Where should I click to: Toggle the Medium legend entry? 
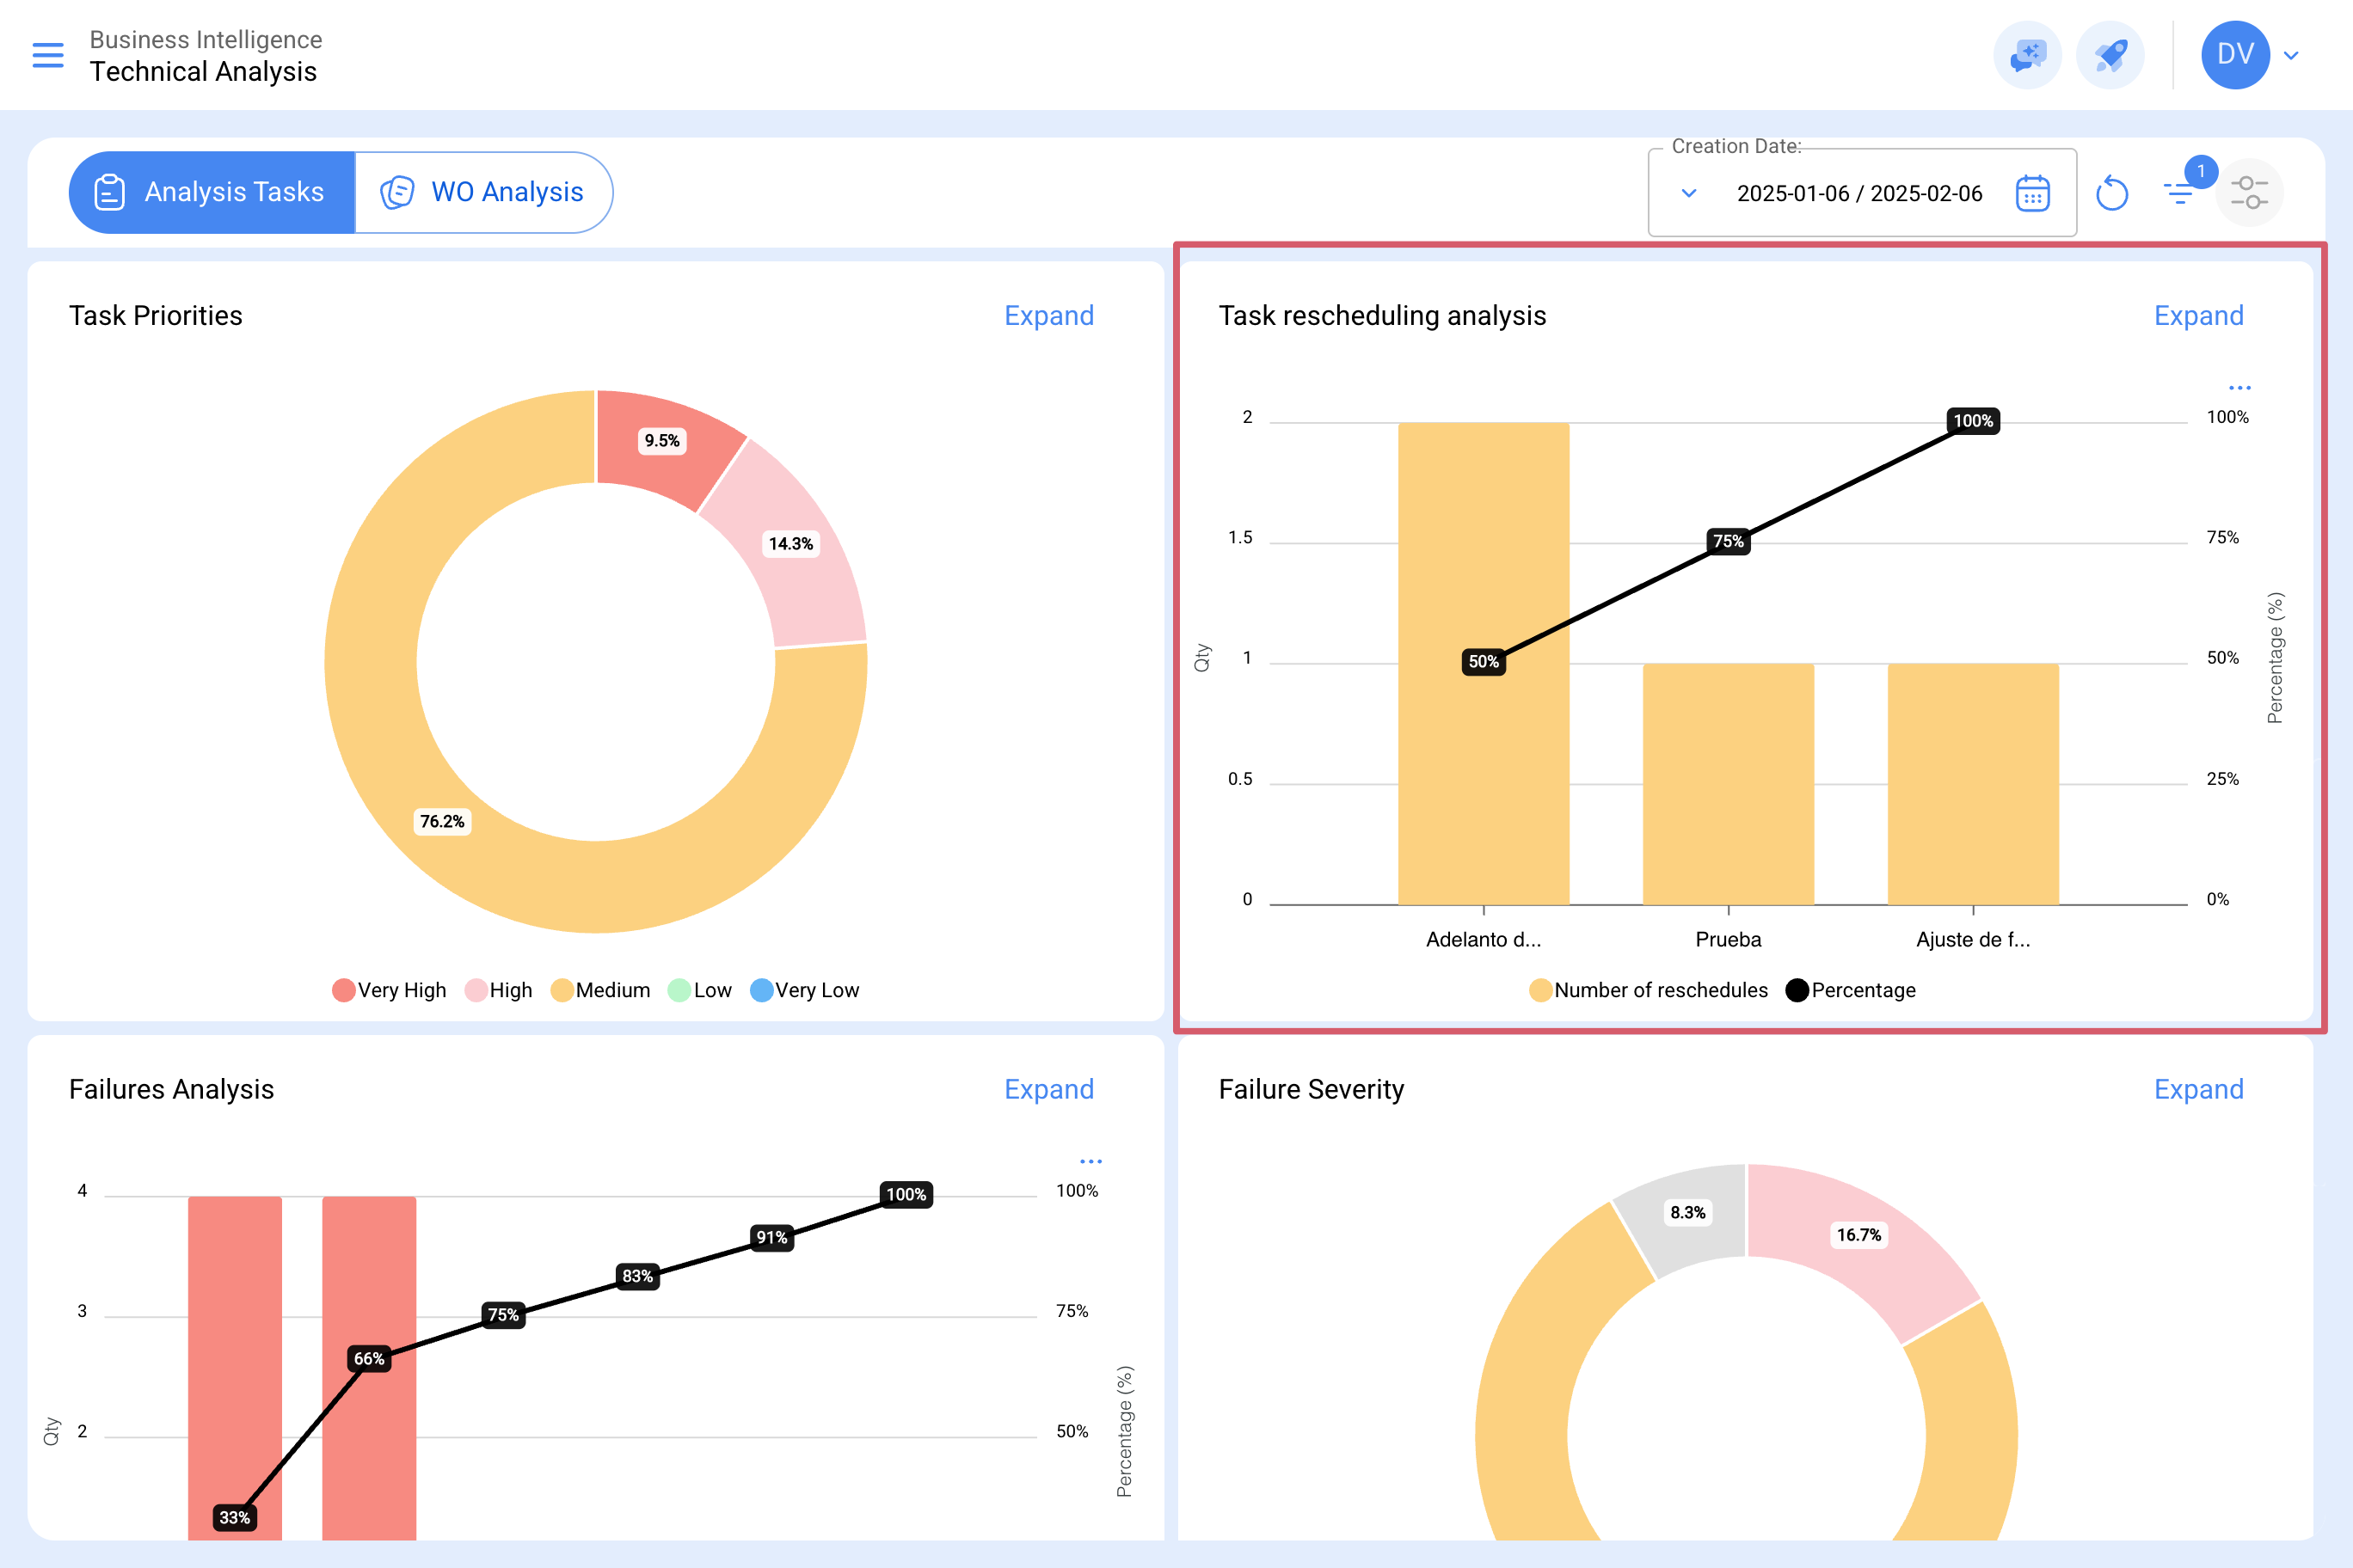pyautogui.click(x=600, y=990)
